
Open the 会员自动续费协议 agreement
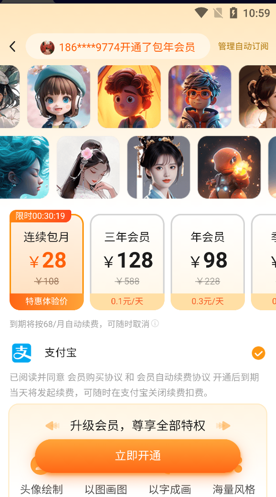click(x=173, y=377)
